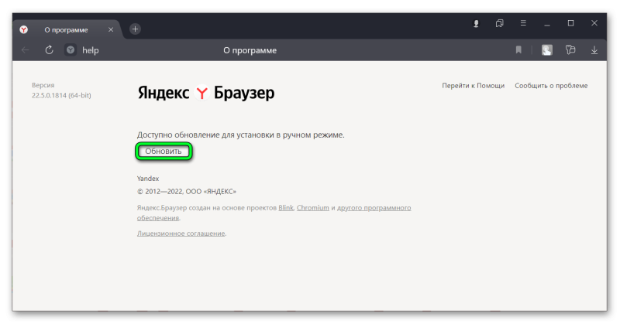Close the О программе tab
The width and height of the screenshot is (620, 324).
point(111,29)
